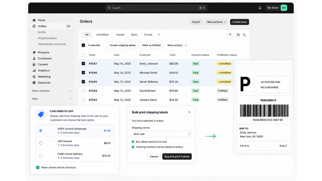Image resolution: width=322 pixels, height=181 pixels.
Task: Uncheck order #1047 checkbox
Action: [x=83, y=64]
